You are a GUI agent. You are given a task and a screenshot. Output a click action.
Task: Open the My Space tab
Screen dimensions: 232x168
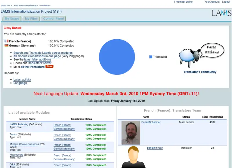pyautogui.click(x=12, y=19)
